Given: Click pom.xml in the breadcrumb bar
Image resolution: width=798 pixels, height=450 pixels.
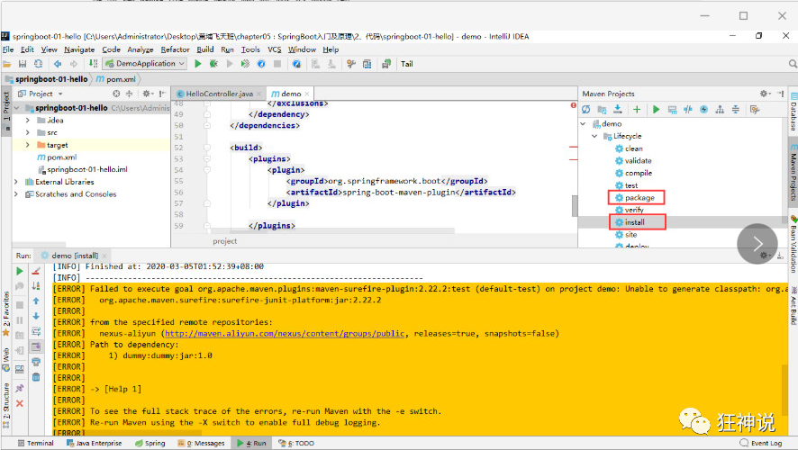Looking at the screenshot, I should [116, 79].
